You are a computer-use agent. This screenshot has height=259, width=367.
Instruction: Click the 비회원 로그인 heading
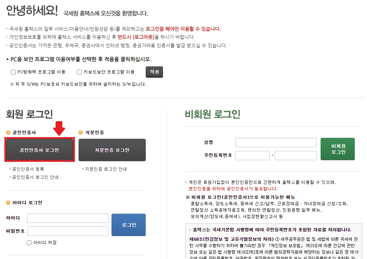point(212,114)
